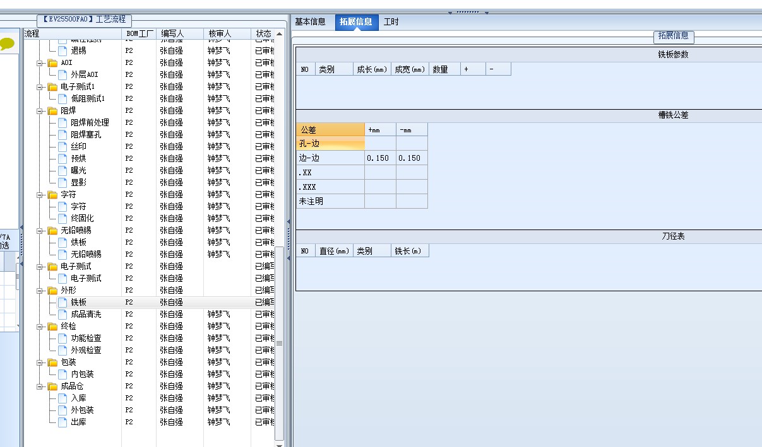Click the document icon of 低阻测试1
Image resolution: width=762 pixels, height=447 pixels.
pos(63,98)
